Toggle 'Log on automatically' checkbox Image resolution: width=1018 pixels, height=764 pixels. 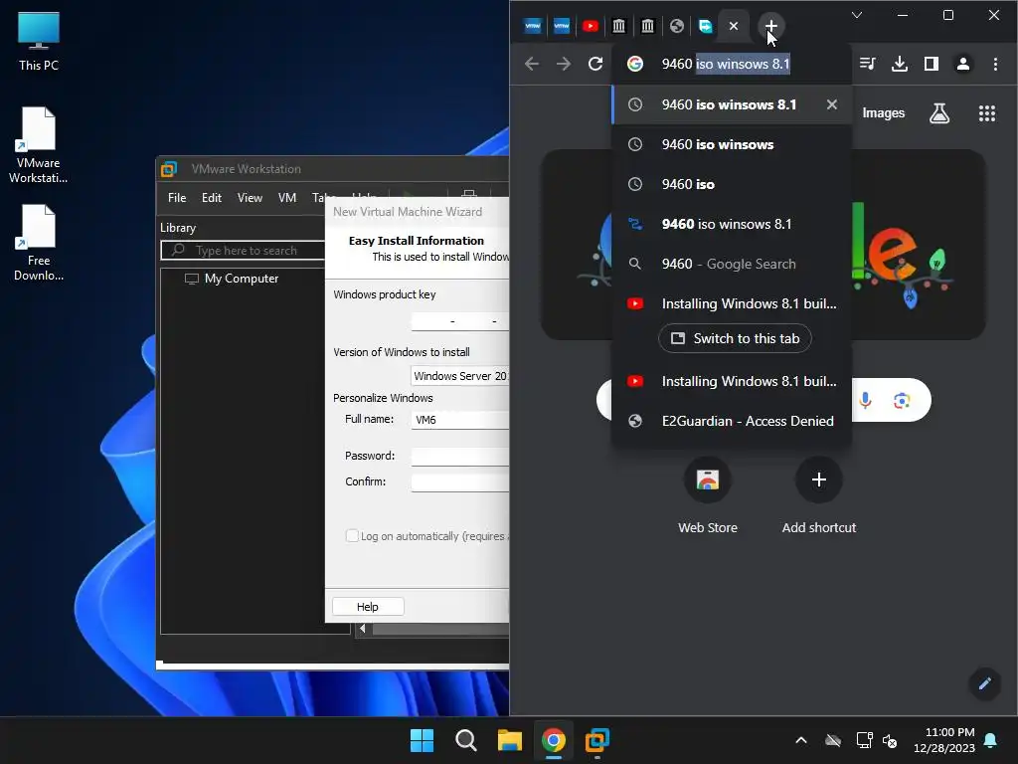click(352, 536)
